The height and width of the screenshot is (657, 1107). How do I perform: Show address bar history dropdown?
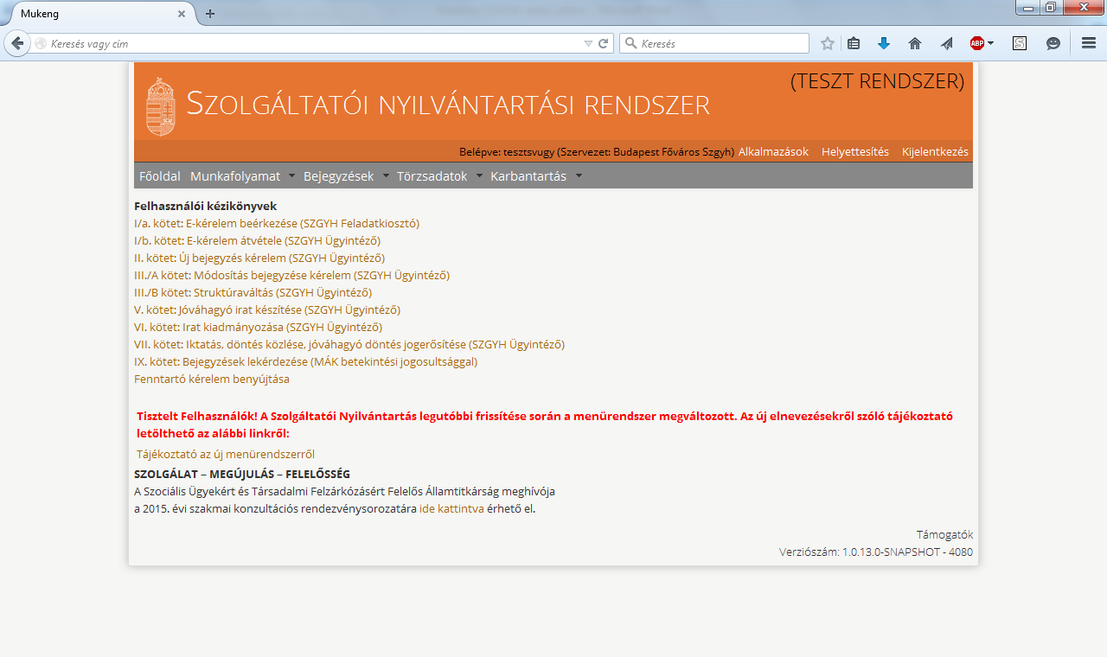tap(589, 43)
